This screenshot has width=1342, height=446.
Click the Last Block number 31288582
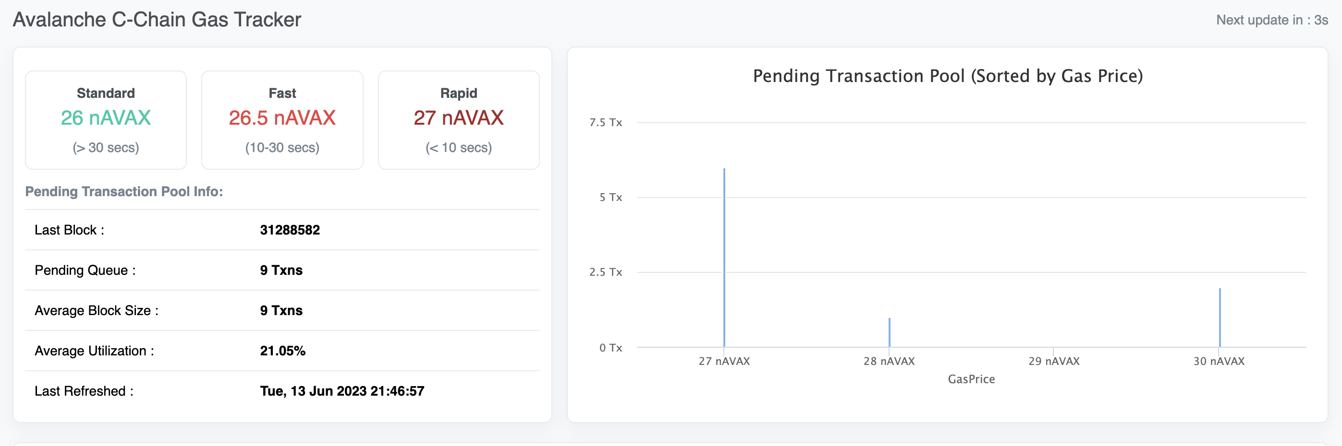pos(290,230)
